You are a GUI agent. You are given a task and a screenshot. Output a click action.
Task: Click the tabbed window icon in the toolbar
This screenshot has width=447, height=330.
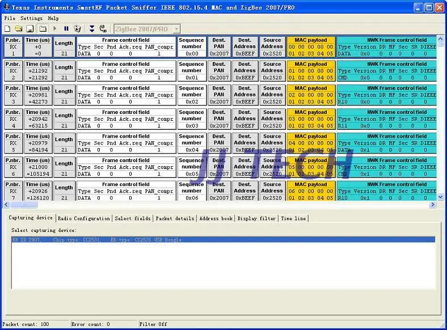[43, 29]
